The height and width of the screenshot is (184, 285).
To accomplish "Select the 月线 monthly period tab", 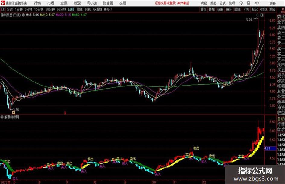I will pos(88,9).
